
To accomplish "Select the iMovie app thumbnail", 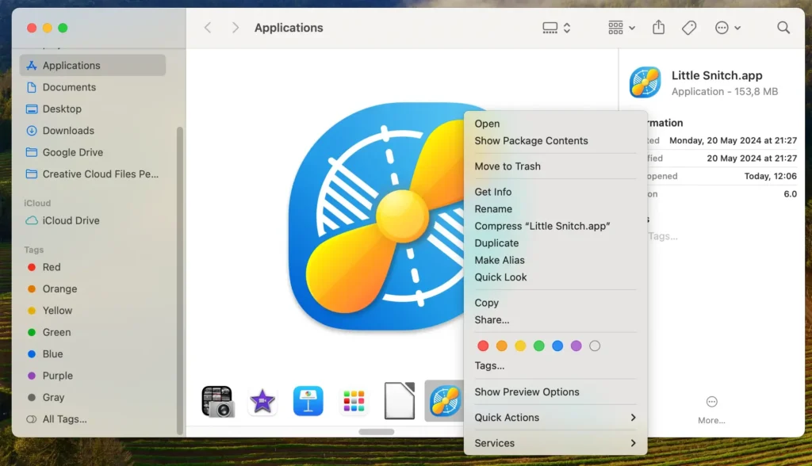I will point(262,401).
